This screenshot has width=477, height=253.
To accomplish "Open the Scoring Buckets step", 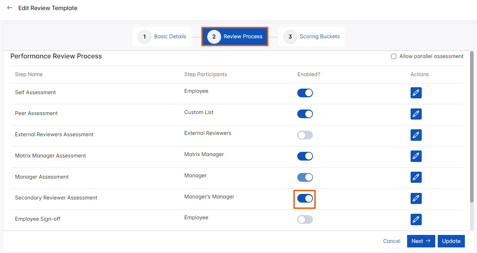I will click(x=311, y=36).
